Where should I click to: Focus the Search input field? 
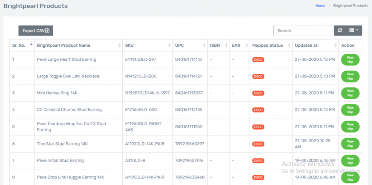click(303, 30)
